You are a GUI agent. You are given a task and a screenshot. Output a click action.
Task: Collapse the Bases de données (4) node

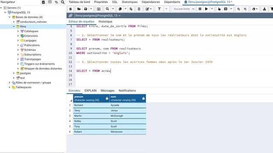(9, 17)
